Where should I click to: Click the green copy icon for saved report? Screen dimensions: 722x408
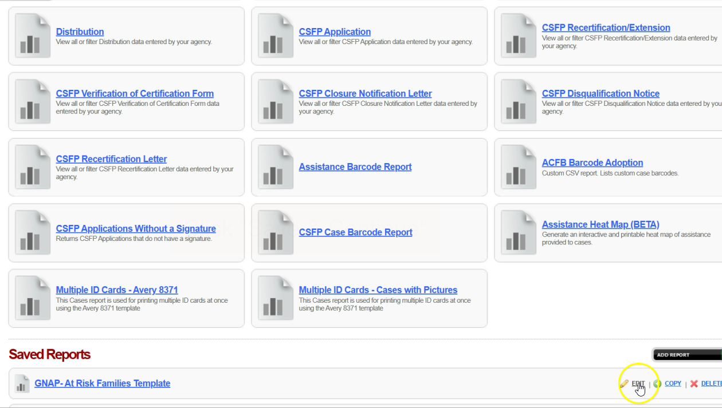(x=657, y=383)
